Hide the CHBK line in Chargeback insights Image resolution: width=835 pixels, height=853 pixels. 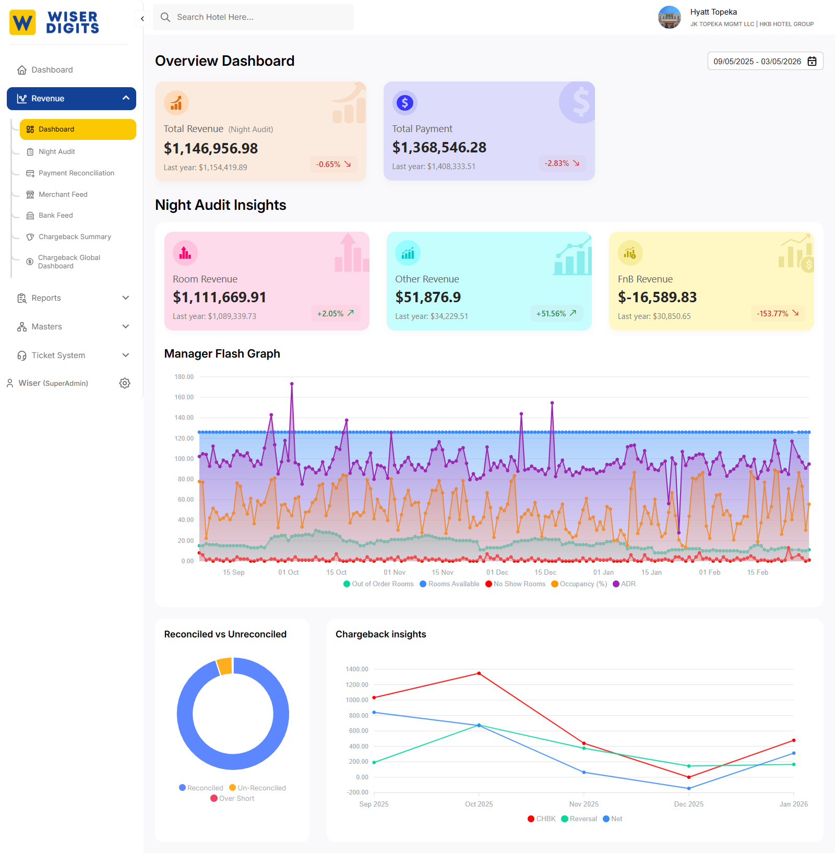point(541,819)
